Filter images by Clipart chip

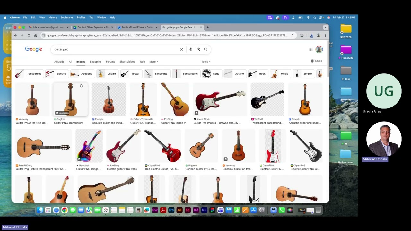coord(107,74)
